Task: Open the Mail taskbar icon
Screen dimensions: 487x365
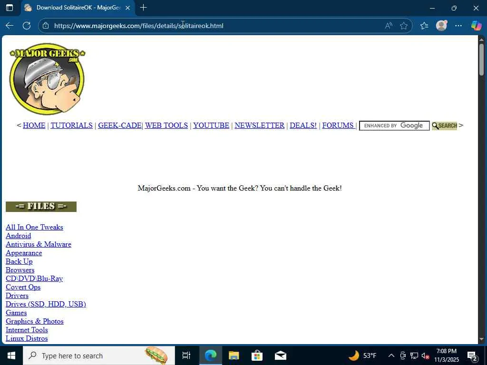Action: coord(281,355)
